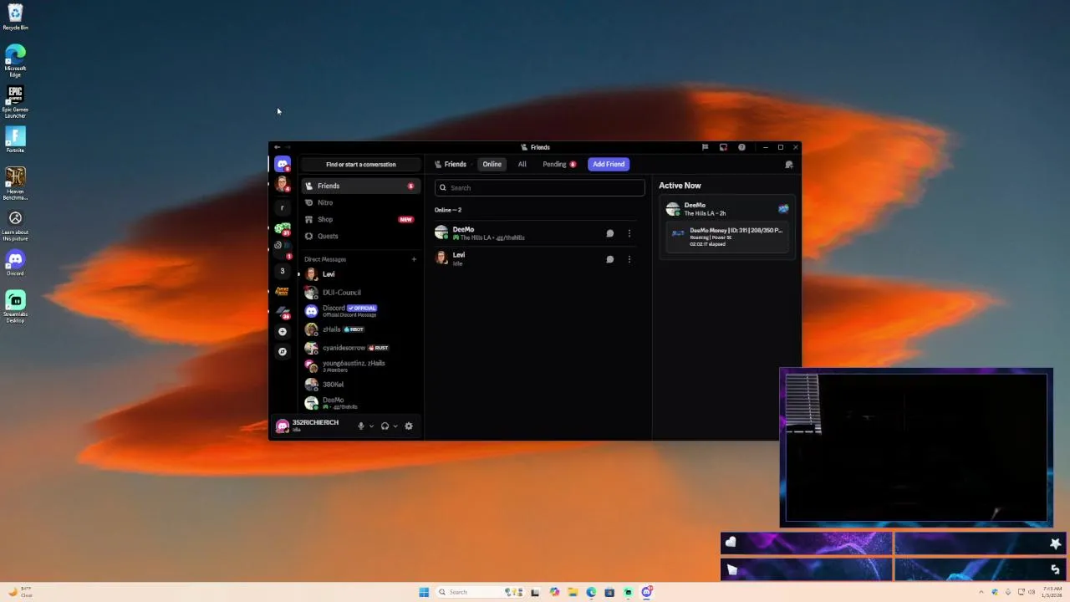The image size is (1070, 602).
Task: Open Discover servers compass icon
Action: coord(283,352)
